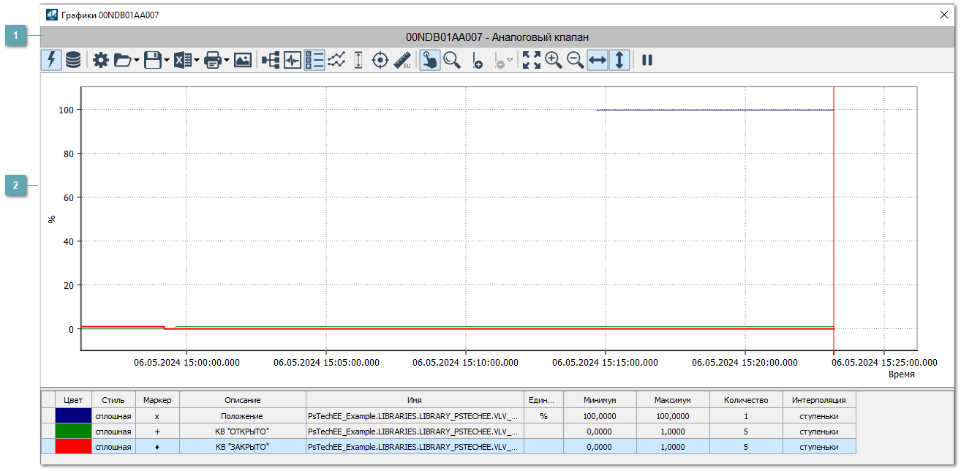Image resolution: width=961 pixels, height=471 pixels.
Task: Pause the chart updating
Action: coord(647,61)
